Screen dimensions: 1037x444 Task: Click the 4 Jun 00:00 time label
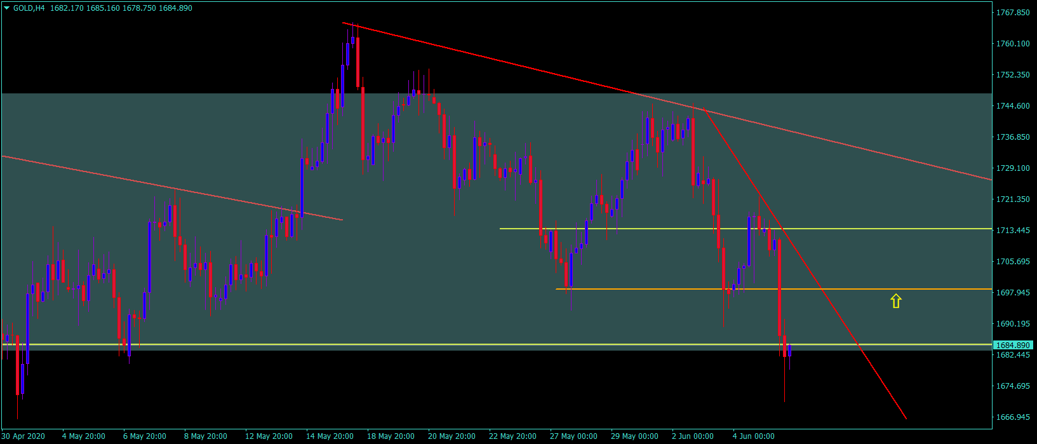pos(754,436)
